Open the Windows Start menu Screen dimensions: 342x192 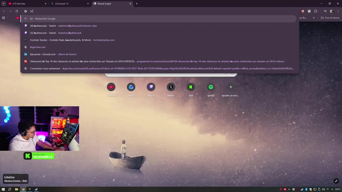click(x=3, y=189)
